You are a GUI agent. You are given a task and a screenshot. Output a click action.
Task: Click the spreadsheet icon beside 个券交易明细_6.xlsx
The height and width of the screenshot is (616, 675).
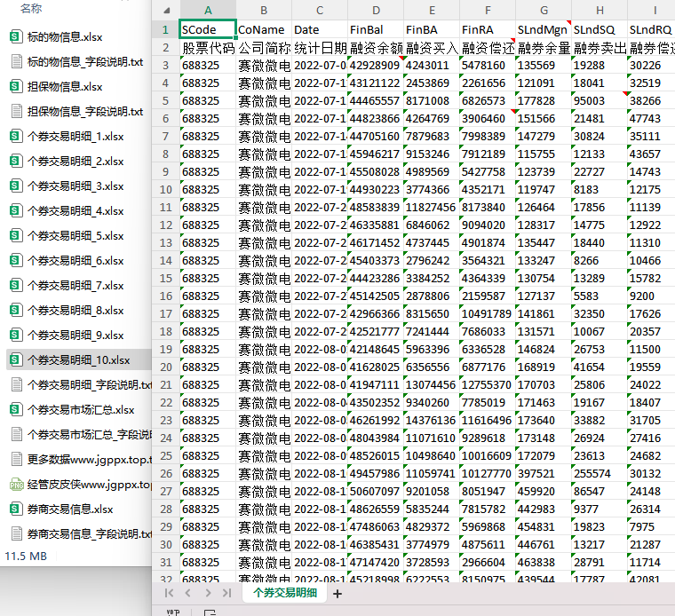(x=16, y=260)
